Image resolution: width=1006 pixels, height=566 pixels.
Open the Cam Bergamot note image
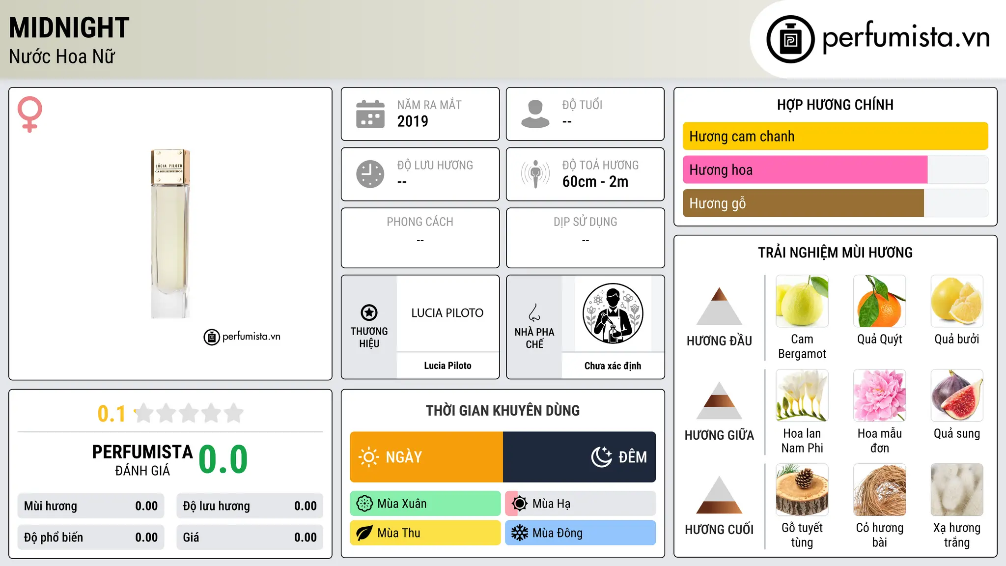click(802, 301)
